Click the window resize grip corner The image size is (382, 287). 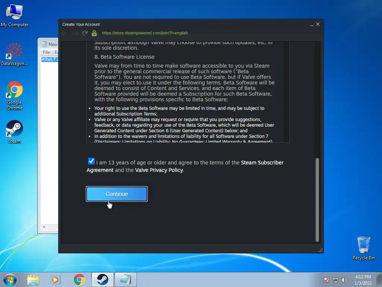[320, 250]
